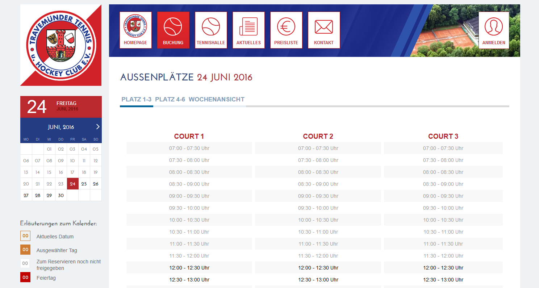Click the highlighted day 24 in calendar

(x=72, y=184)
